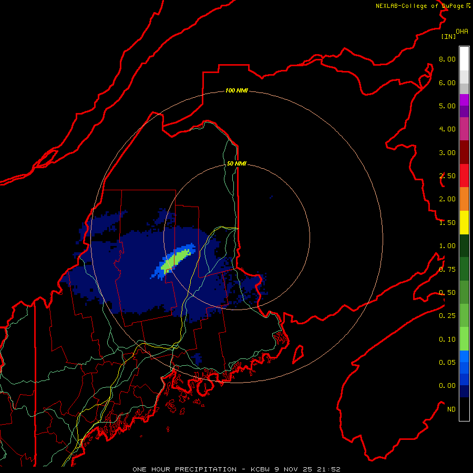Click the 0.00 legend value

click(x=447, y=386)
